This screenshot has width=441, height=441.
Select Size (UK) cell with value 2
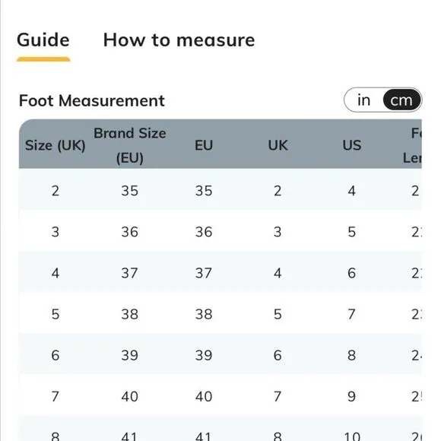(x=56, y=191)
